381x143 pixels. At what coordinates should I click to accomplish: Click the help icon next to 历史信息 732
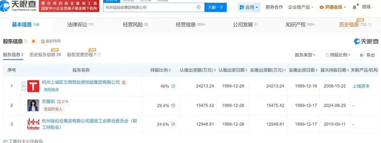[370, 25]
